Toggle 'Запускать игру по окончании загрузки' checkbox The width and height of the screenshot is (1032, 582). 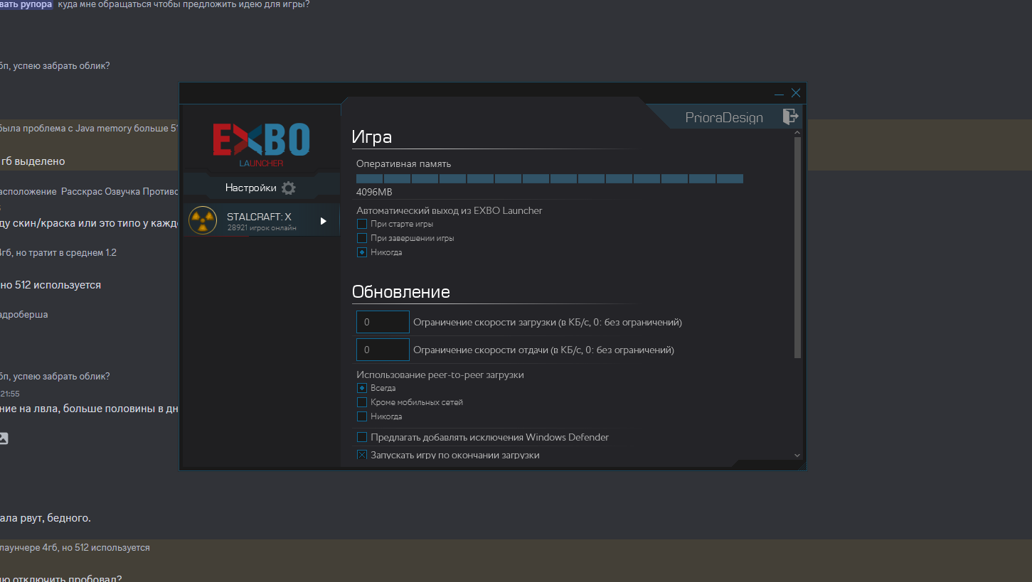tap(362, 455)
